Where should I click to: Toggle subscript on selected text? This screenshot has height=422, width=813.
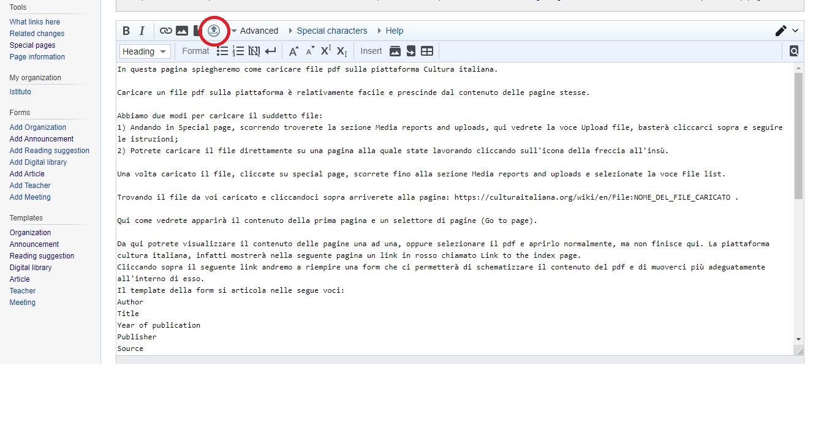pos(342,51)
